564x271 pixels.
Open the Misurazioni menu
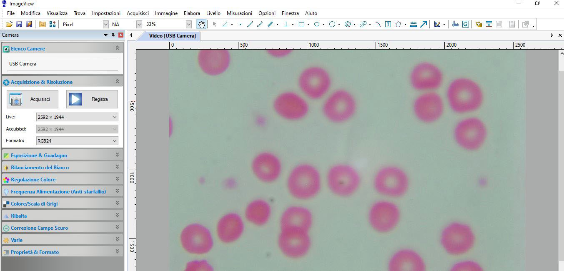(x=239, y=13)
